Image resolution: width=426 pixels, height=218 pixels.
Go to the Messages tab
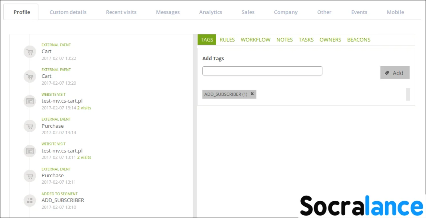click(168, 12)
